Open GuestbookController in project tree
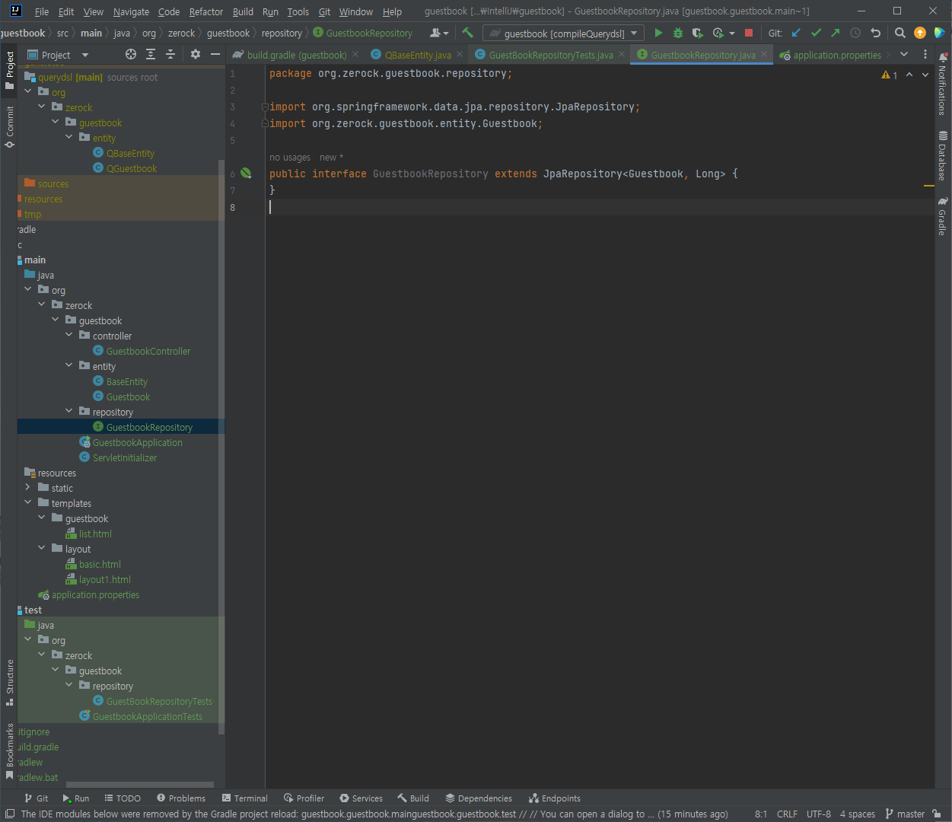Image resolution: width=952 pixels, height=822 pixels. 148,351
